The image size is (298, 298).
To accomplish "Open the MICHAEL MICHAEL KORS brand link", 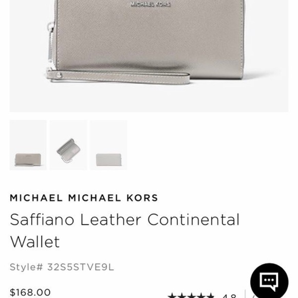I will (84, 198).
